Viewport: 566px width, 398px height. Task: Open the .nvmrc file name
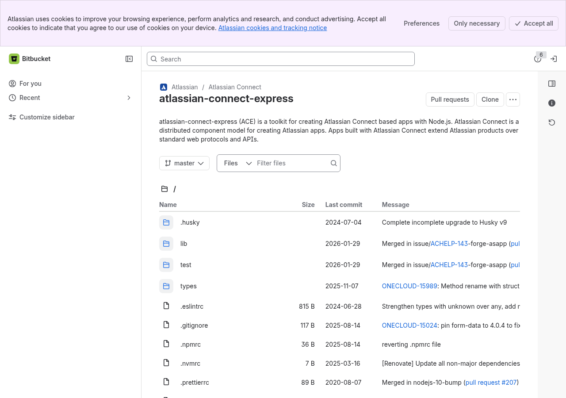click(190, 364)
